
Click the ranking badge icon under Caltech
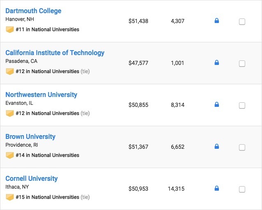tap(10, 72)
